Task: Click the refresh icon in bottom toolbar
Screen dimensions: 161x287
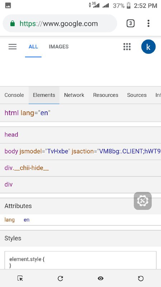Action: (x=60, y=278)
